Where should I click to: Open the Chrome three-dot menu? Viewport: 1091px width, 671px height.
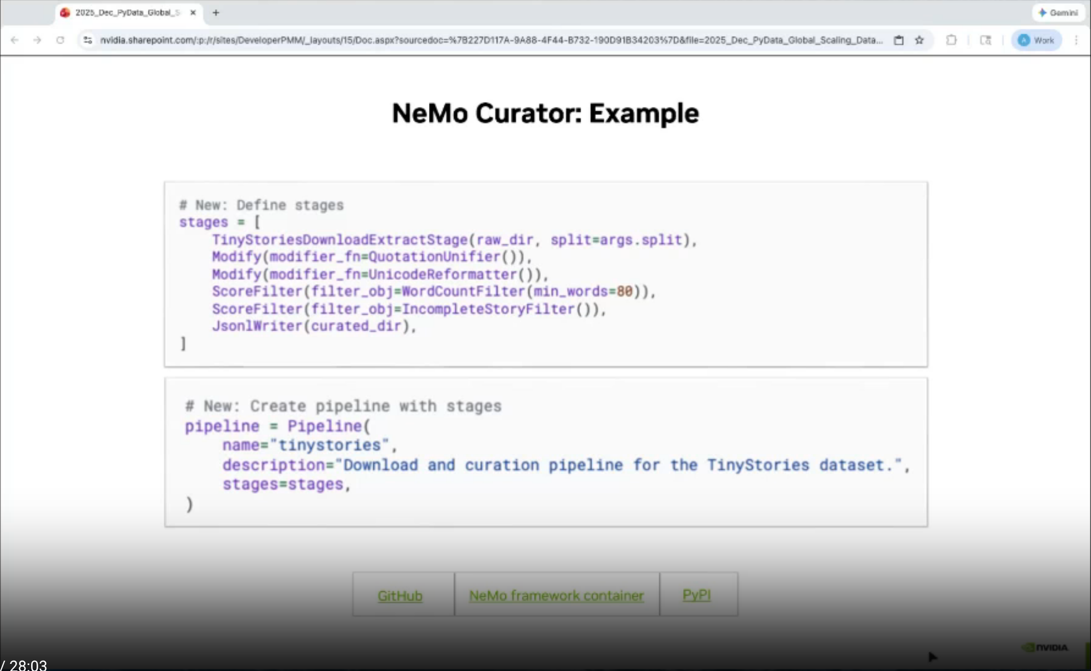tap(1076, 40)
